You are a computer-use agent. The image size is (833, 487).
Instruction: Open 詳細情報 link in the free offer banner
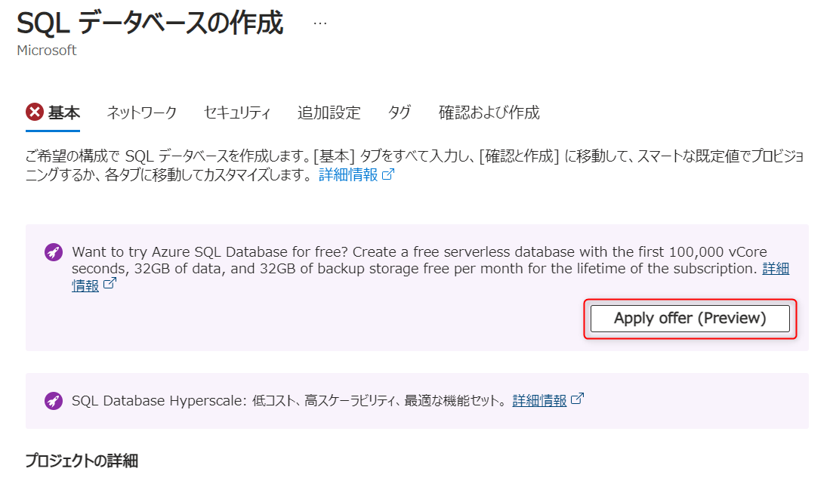(x=776, y=269)
